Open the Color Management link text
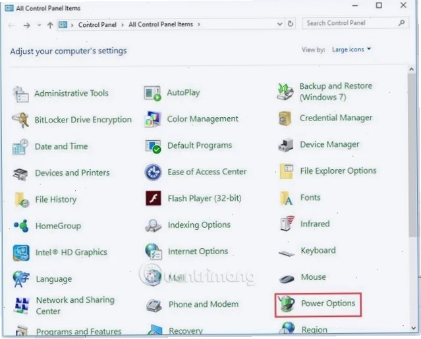421x339 pixels. (202, 118)
